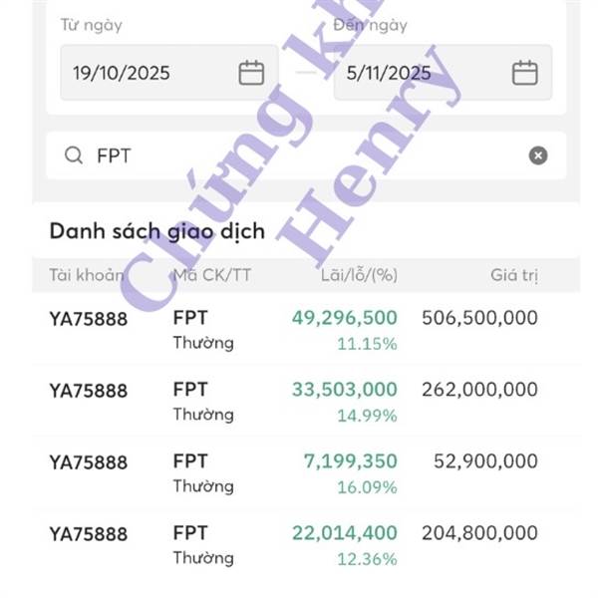Click the value 262,000,000
Image resolution: width=598 pixels, height=598 pixels.
[479, 390]
